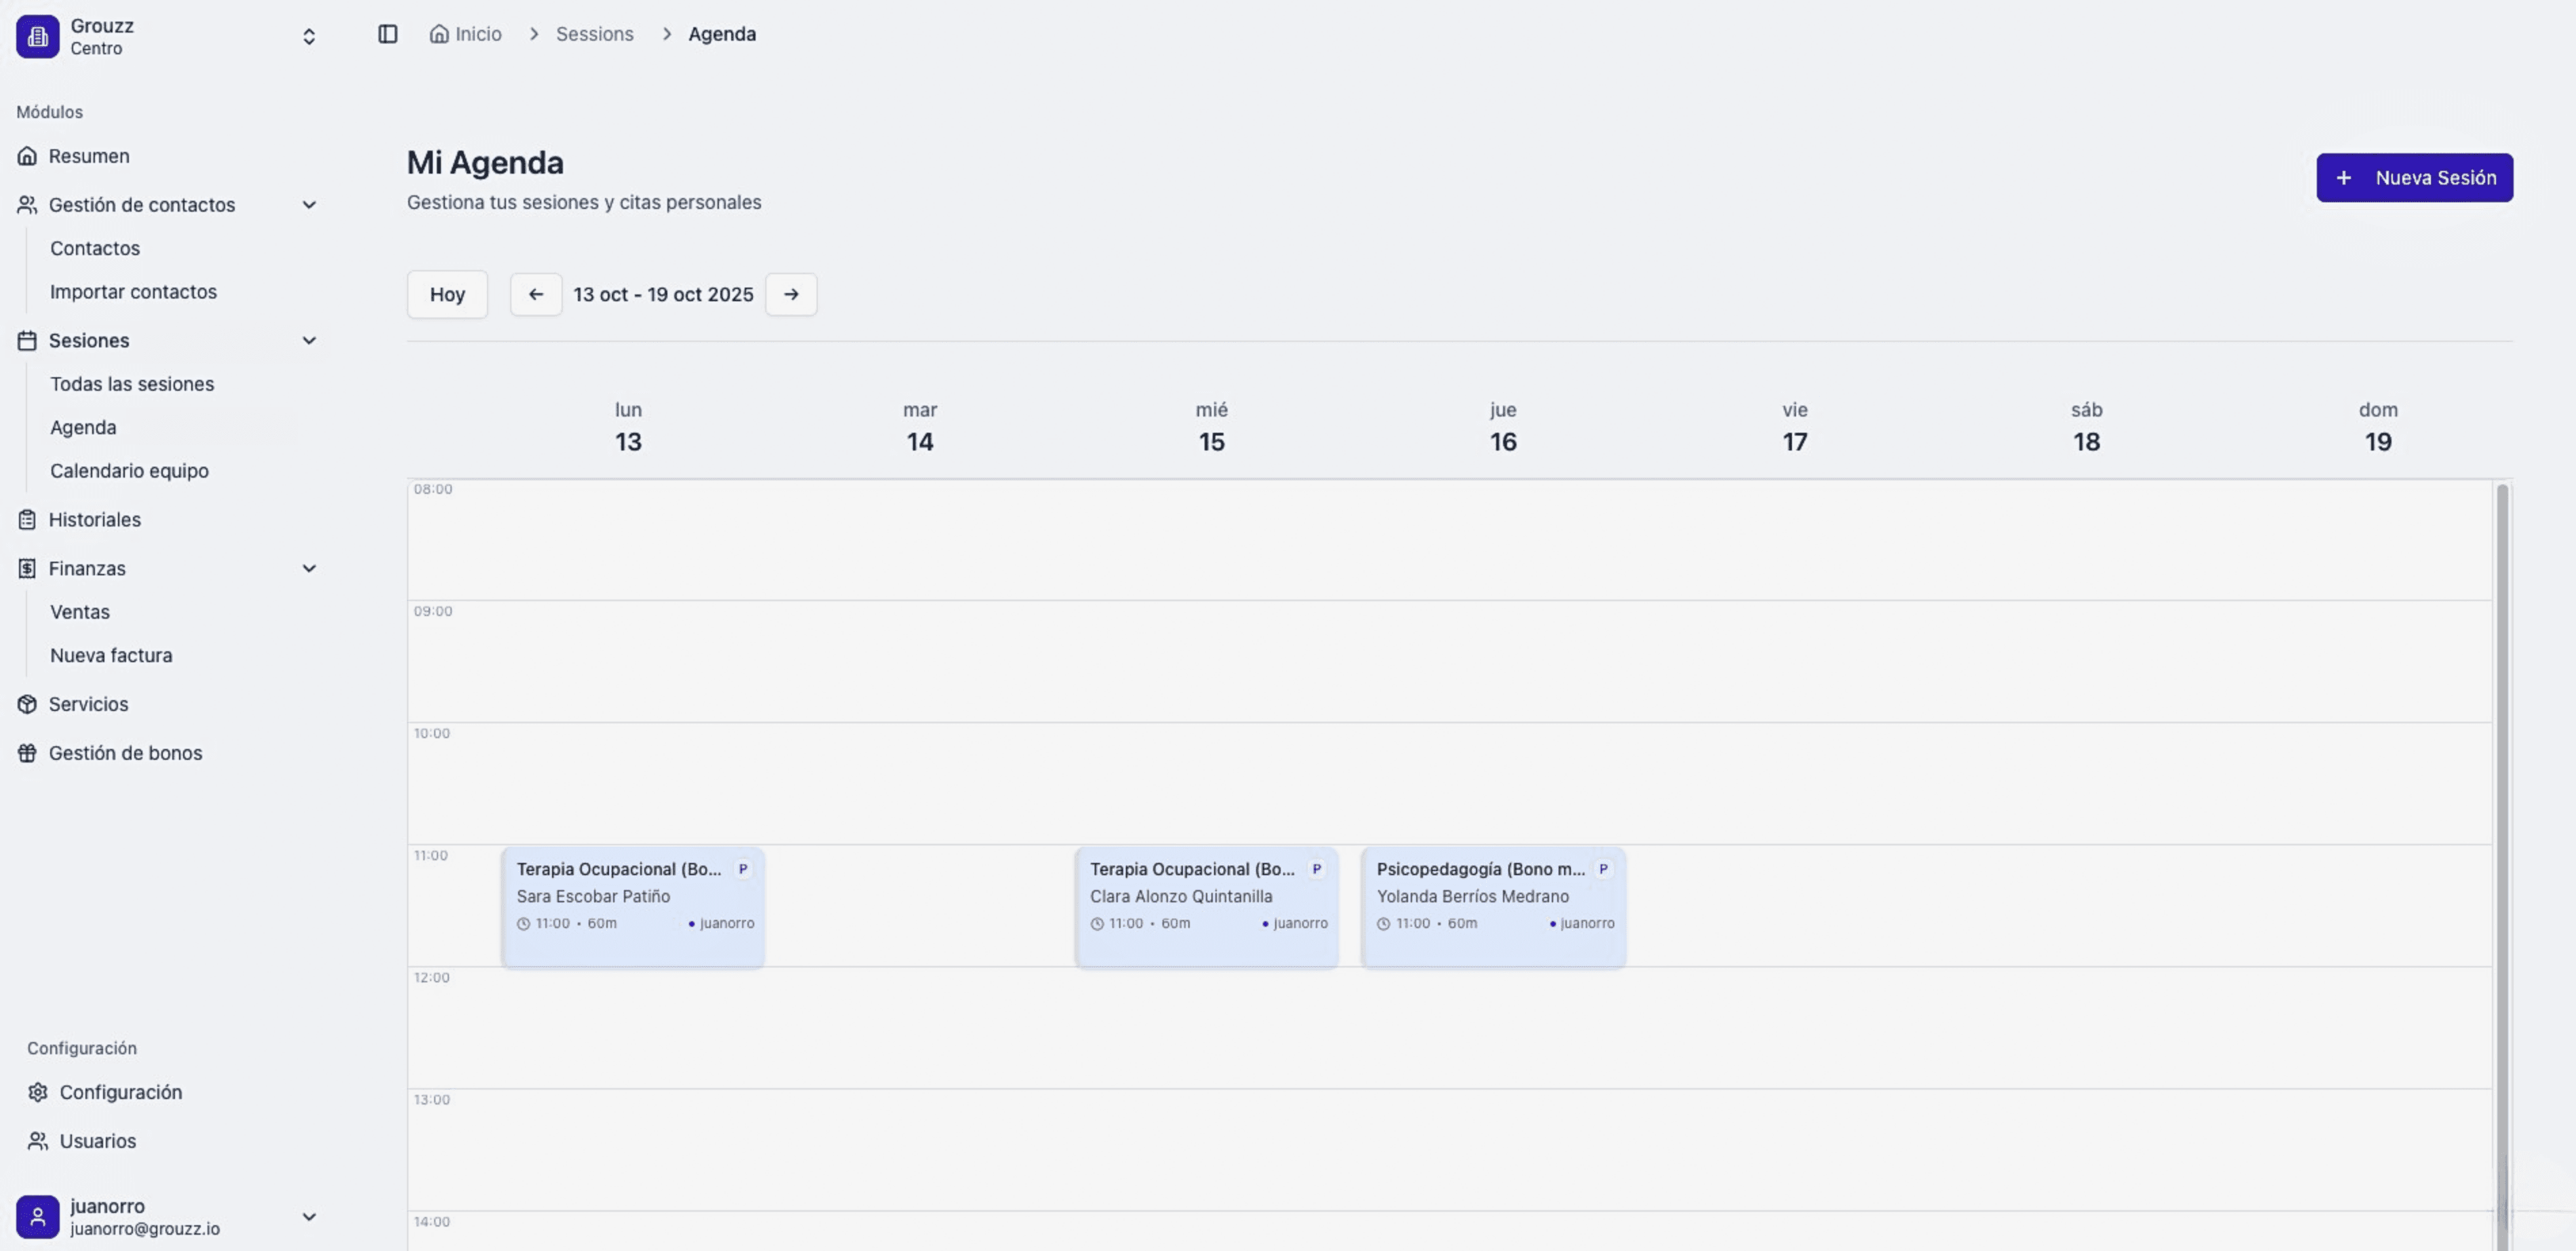
Task: Expand the juanorro account menu
Action: (308, 1217)
